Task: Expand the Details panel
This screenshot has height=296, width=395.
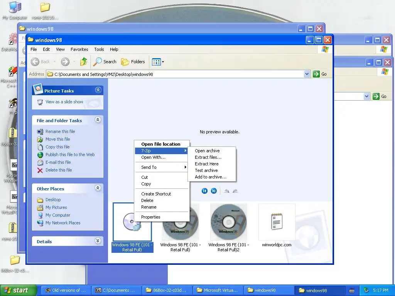Action: point(98,241)
